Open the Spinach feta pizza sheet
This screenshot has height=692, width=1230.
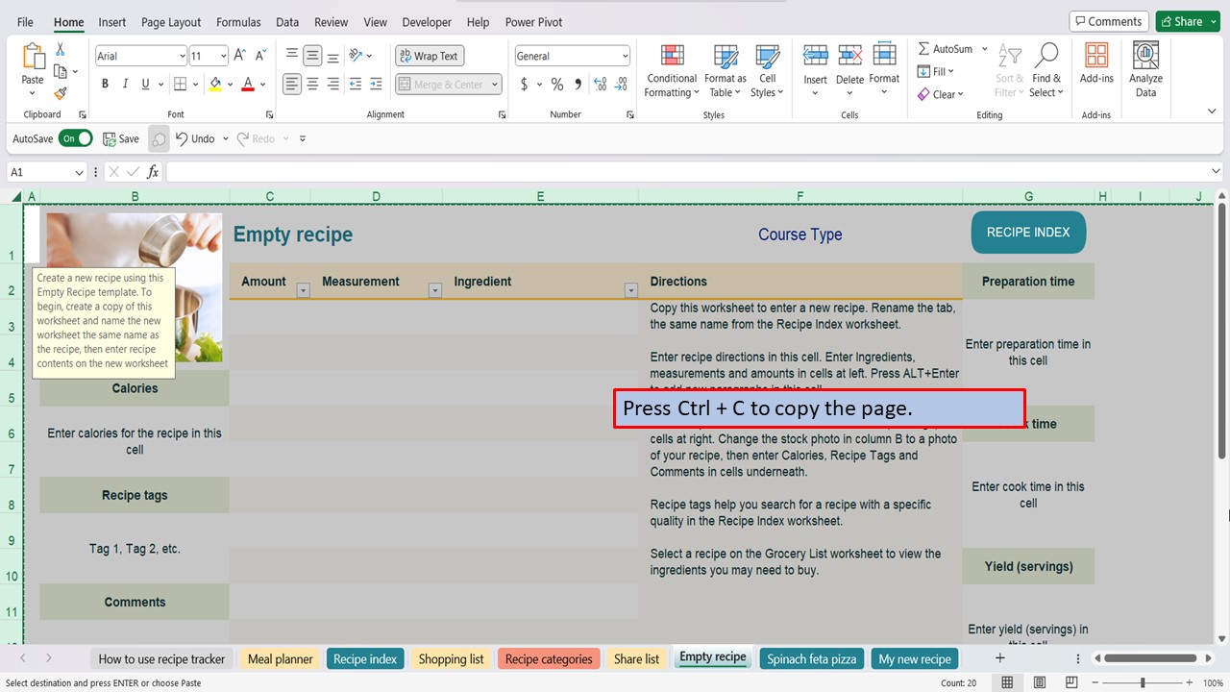coord(811,658)
